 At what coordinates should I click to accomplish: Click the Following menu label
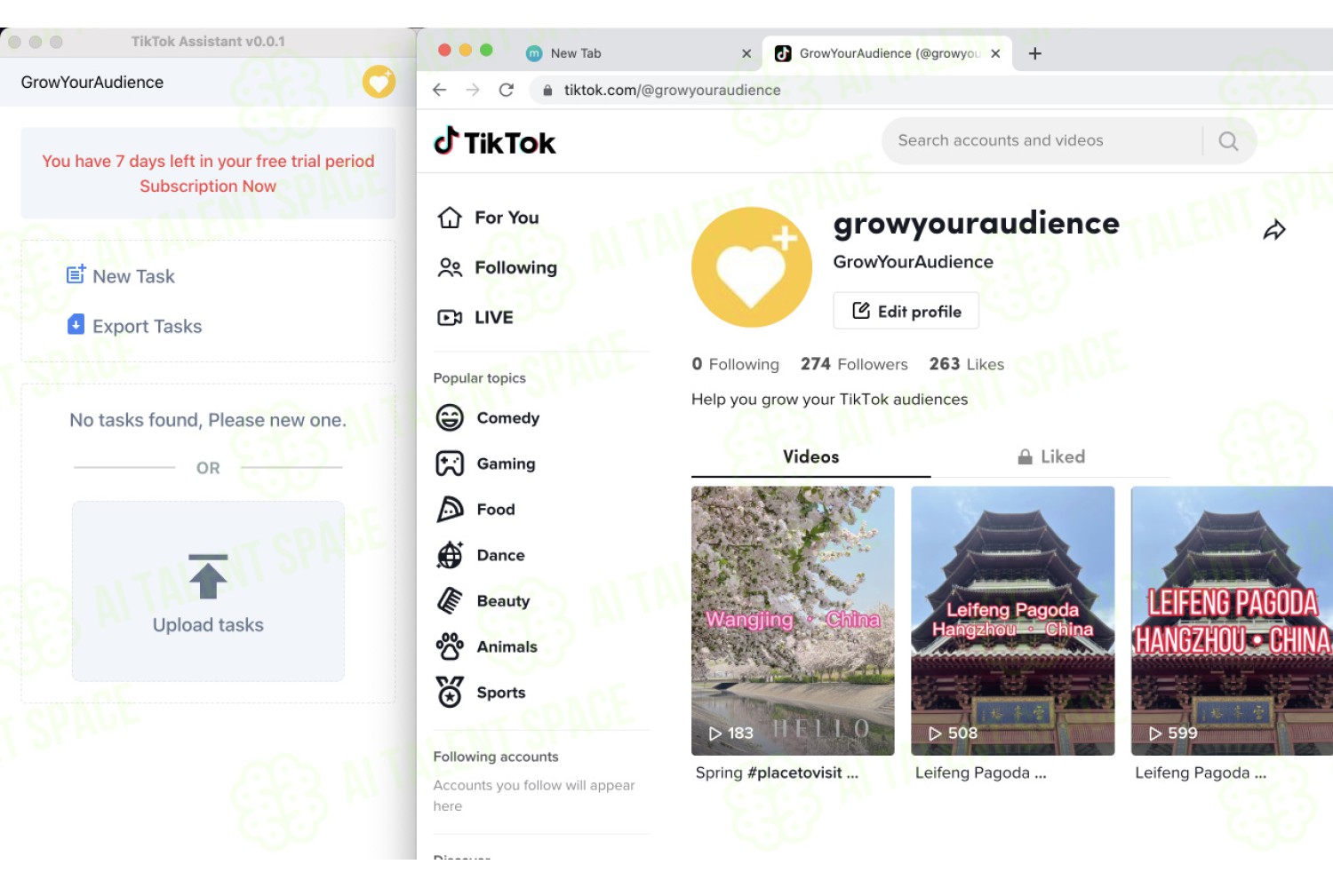click(515, 267)
